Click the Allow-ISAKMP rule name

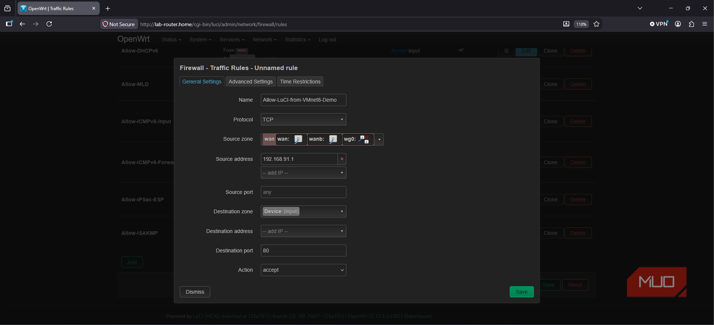[139, 233]
